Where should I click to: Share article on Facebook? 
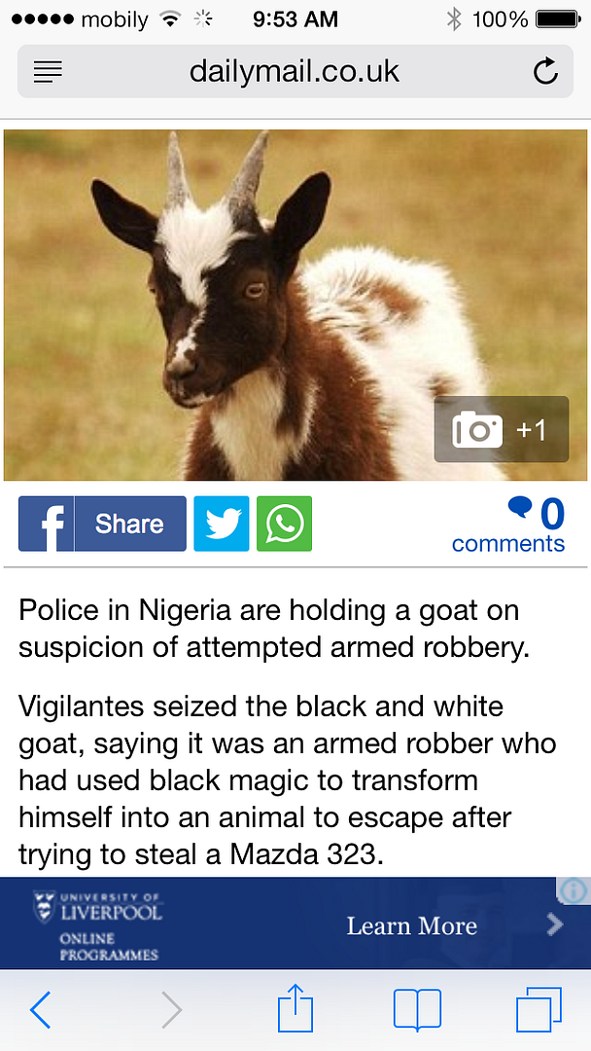pos(102,524)
